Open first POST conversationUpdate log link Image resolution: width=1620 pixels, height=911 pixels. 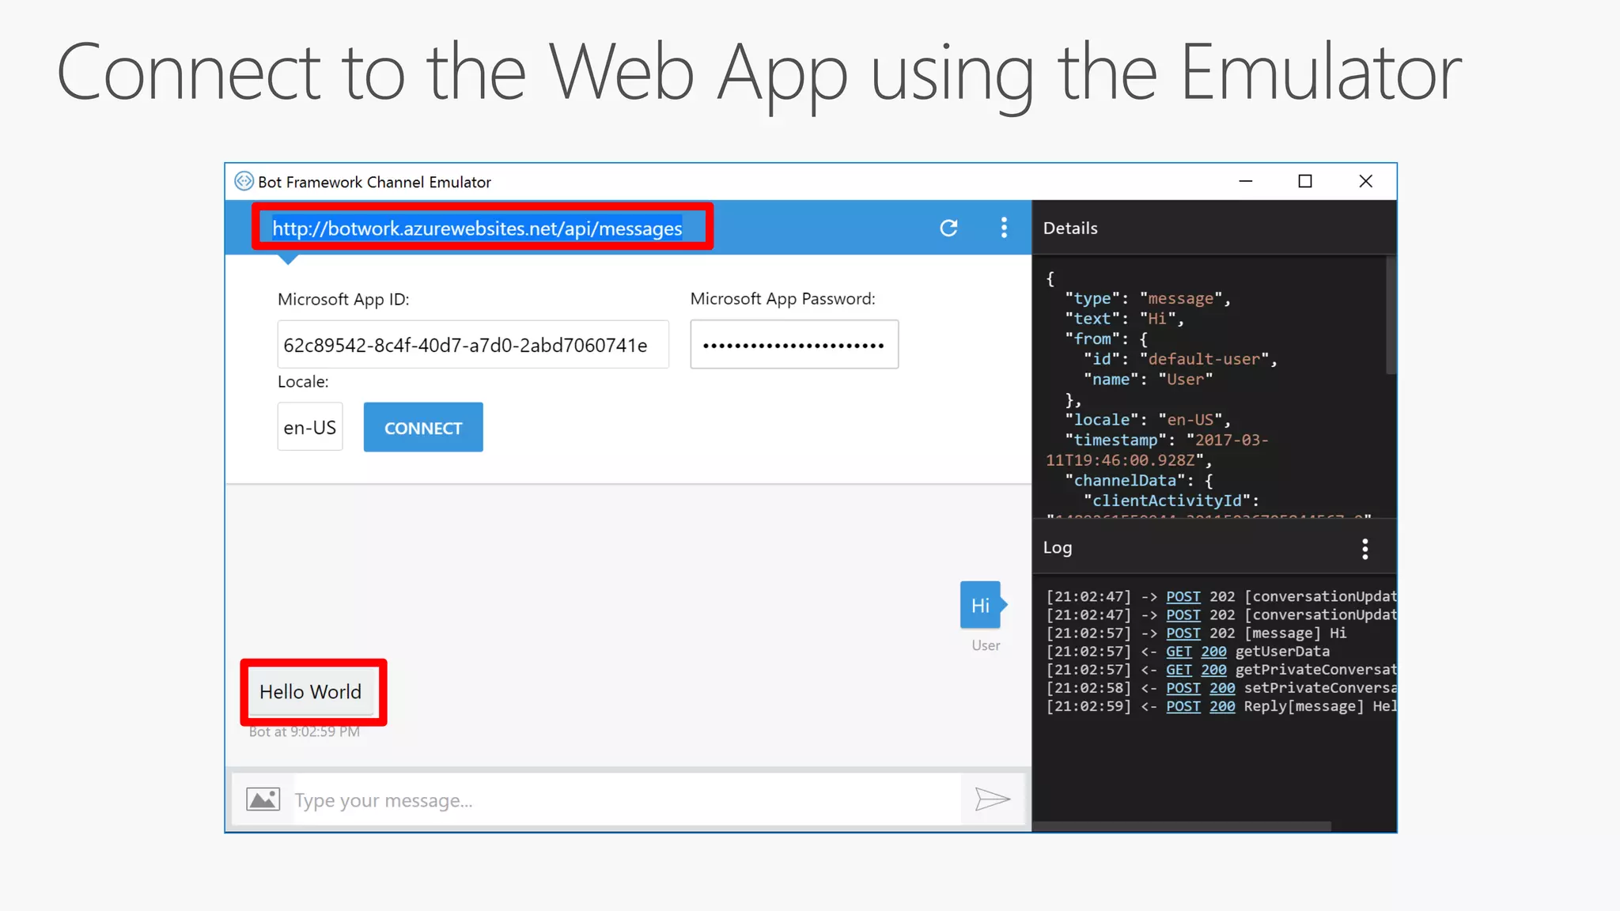(1183, 597)
